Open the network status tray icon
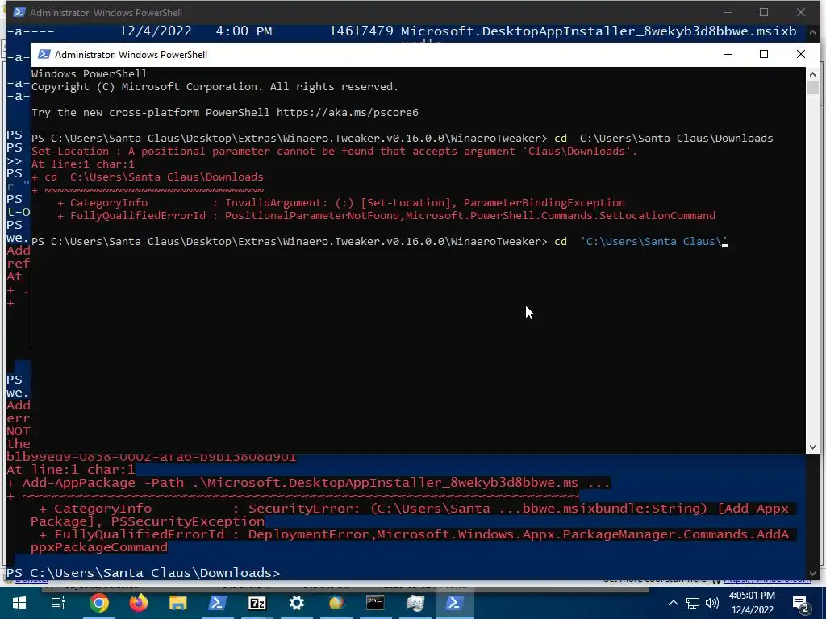 pyautogui.click(x=693, y=603)
